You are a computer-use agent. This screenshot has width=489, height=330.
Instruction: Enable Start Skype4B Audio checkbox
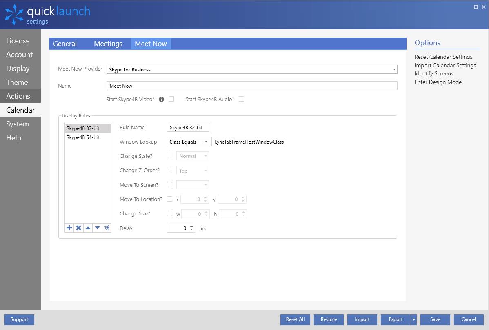(x=241, y=99)
